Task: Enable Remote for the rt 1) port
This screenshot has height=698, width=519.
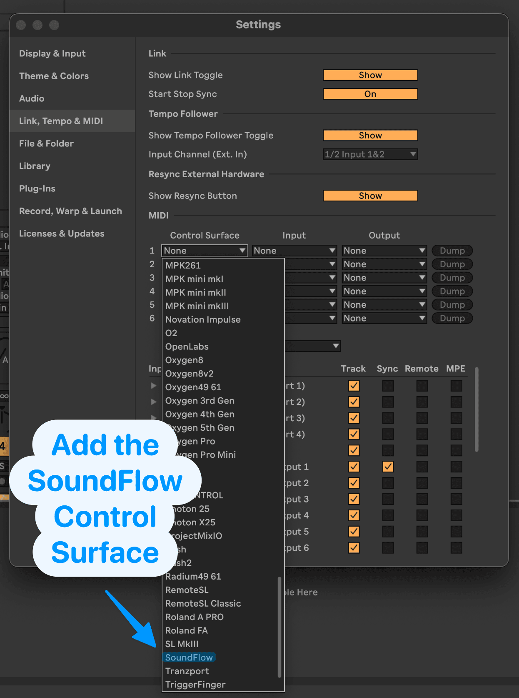Action: coord(422,386)
